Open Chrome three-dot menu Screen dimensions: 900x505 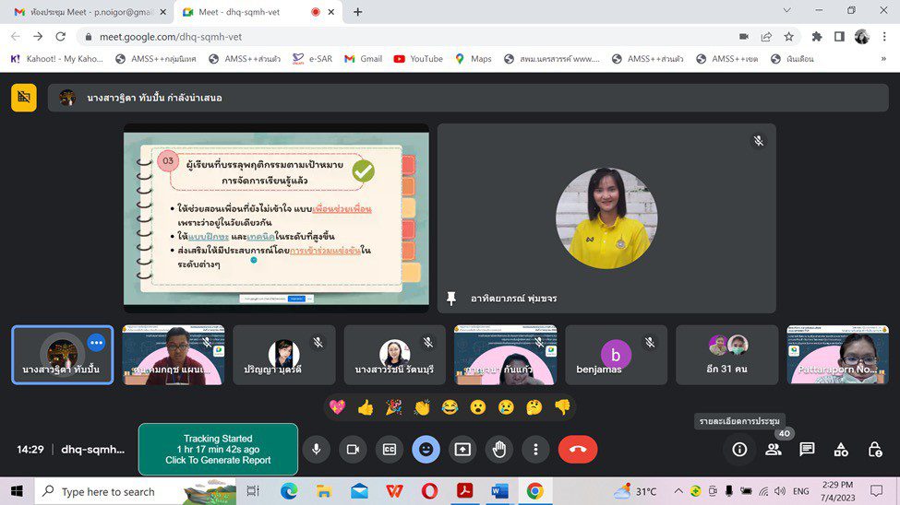884,37
